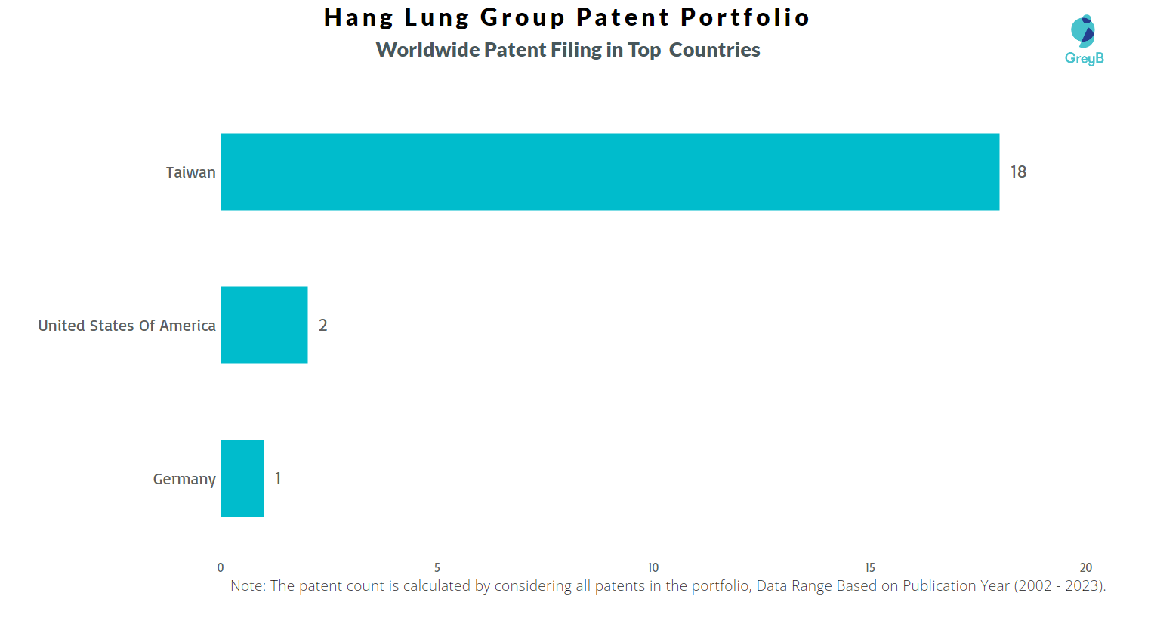1151x621 pixels.
Task: Select the United States Of America bar
Action: tap(264, 325)
